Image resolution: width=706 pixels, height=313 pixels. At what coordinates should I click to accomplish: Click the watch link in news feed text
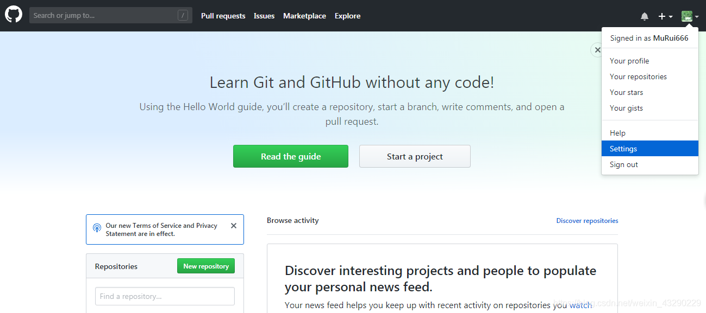580,305
